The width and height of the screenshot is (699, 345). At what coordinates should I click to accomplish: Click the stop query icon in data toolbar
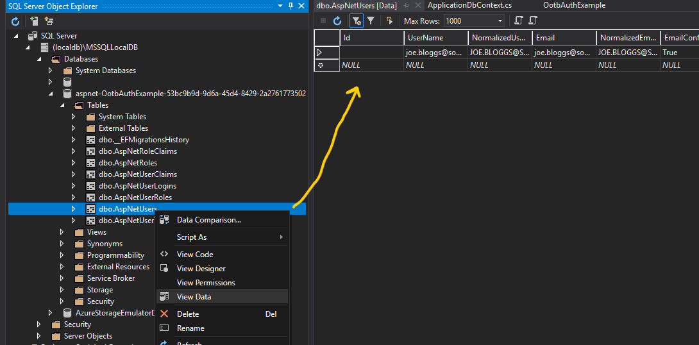pos(323,21)
